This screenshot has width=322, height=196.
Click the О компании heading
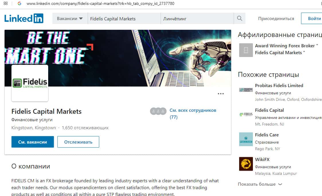coord(31,166)
